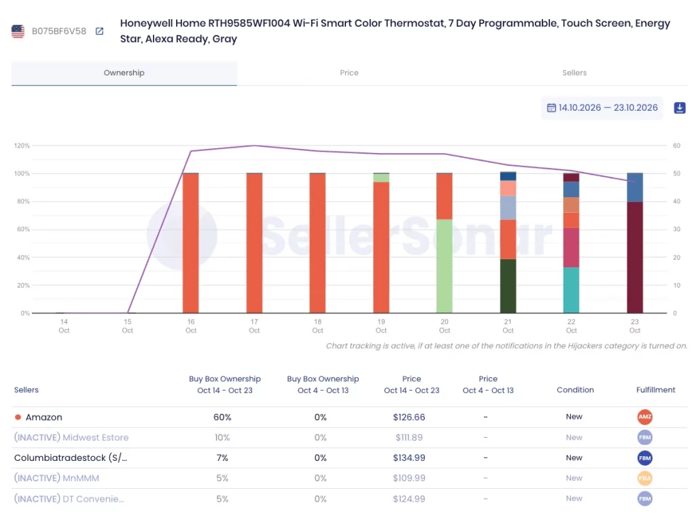
Task: Click the ASIN B075BF6V58 text
Action: click(59, 31)
